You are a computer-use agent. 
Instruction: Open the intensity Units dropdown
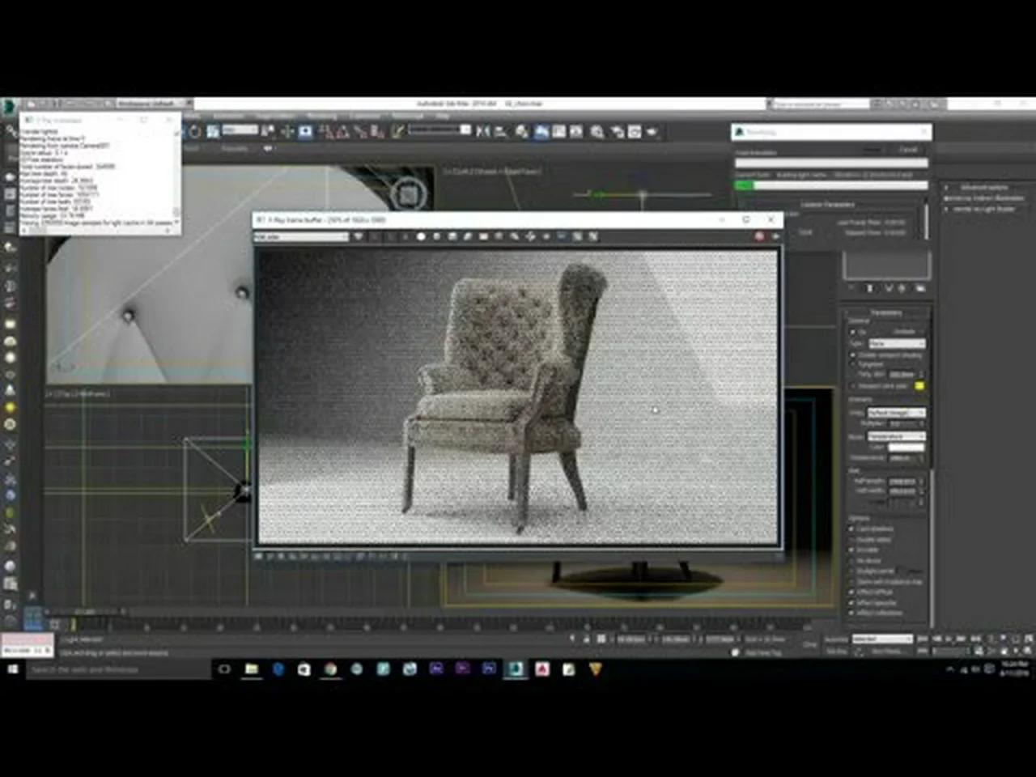pos(897,413)
